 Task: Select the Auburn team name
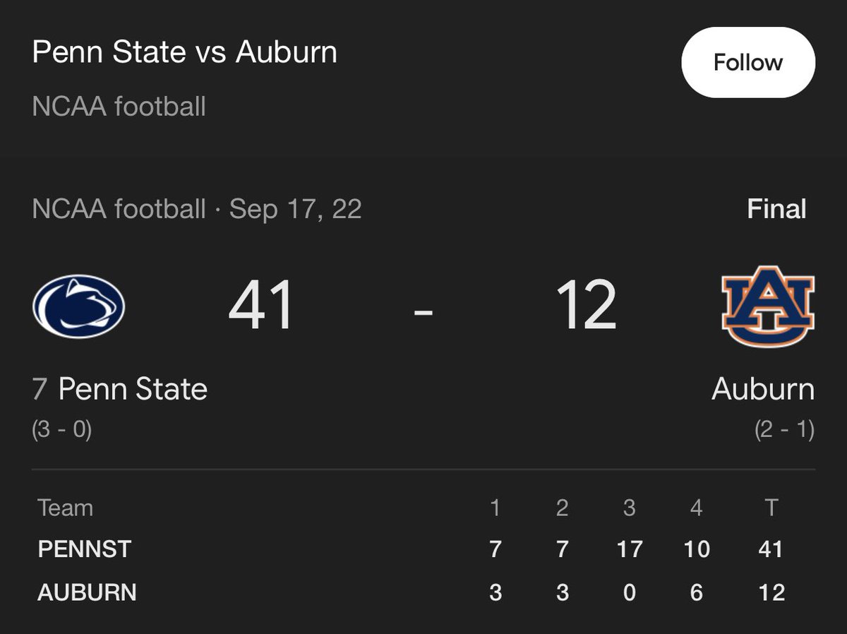coord(763,389)
